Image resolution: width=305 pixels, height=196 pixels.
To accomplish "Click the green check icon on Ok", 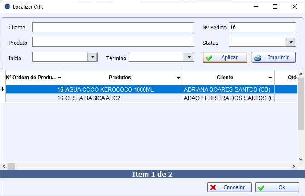I will coord(261,187).
